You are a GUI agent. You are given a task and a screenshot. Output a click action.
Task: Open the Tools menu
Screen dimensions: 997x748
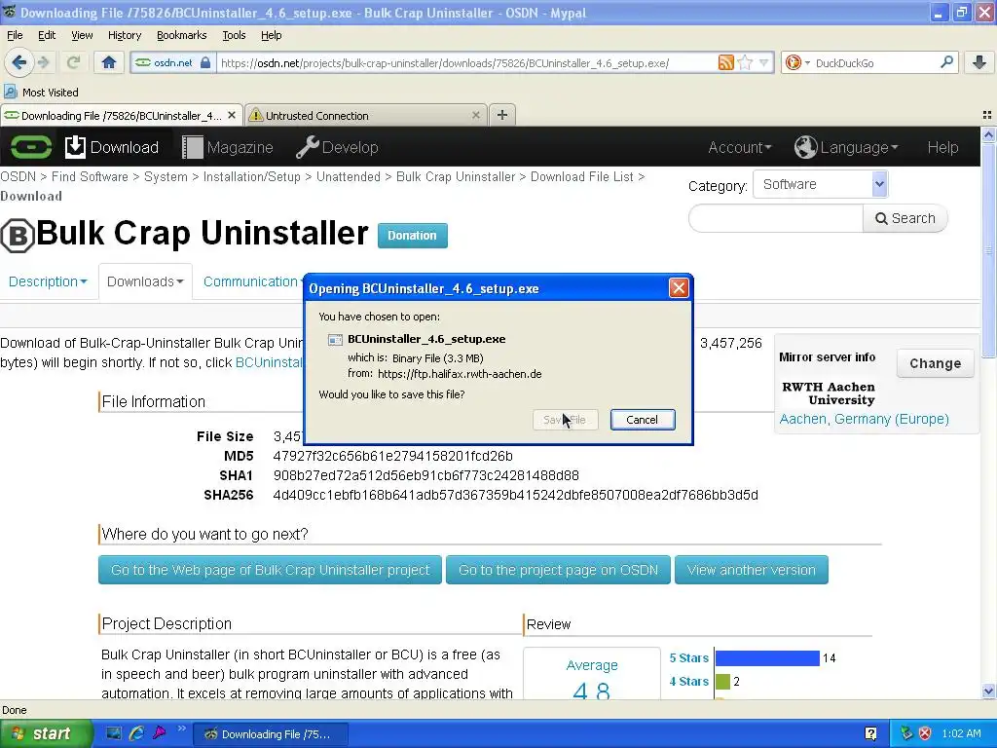[234, 35]
